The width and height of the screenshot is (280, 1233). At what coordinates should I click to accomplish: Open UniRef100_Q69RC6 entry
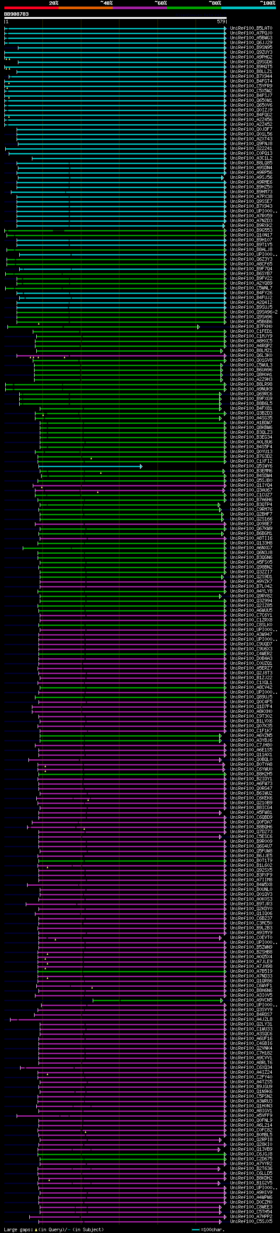pos(251,394)
